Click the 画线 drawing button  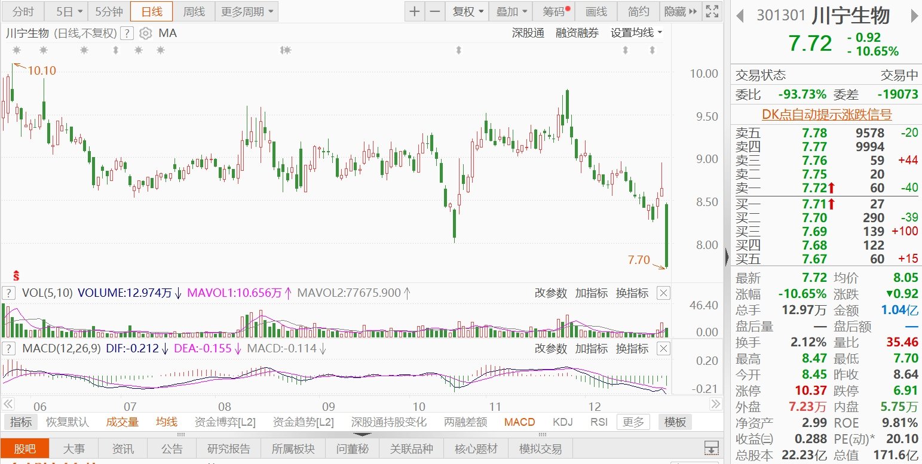(x=596, y=11)
